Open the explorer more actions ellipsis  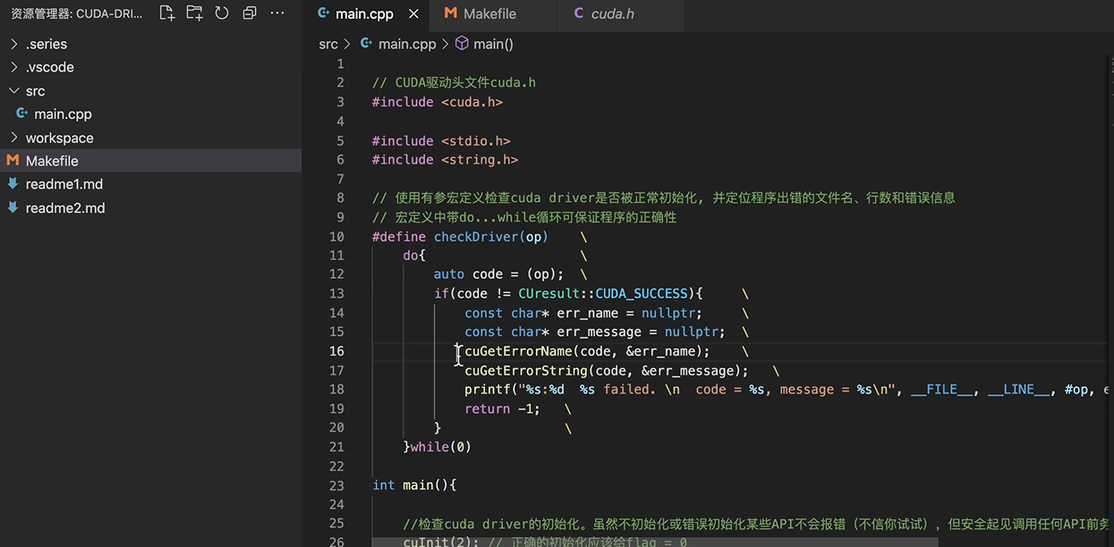click(277, 13)
